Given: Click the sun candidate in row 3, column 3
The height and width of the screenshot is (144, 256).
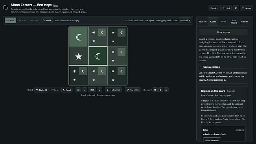Looking at the screenshot, I should pyautogui.click(x=113, y=71).
